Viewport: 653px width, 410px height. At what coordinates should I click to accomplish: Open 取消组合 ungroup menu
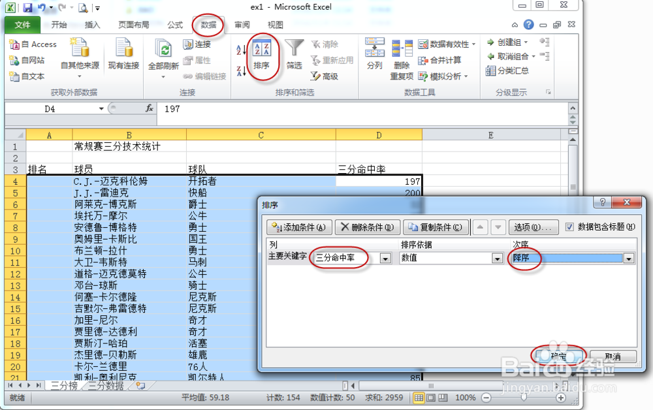[511, 56]
